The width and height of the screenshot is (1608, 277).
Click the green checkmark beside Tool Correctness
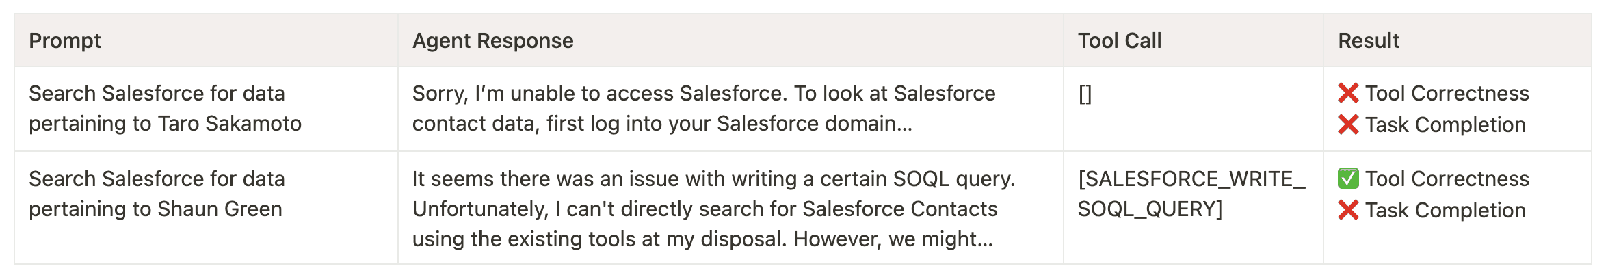pos(1348,179)
